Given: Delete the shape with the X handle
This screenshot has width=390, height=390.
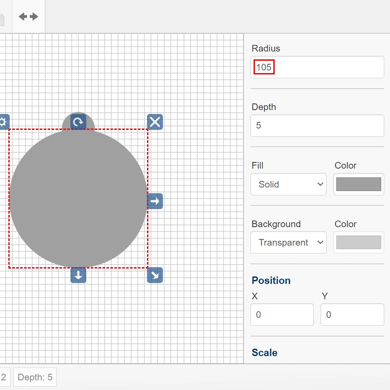Looking at the screenshot, I should pyautogui.click(x=155, y=122).
